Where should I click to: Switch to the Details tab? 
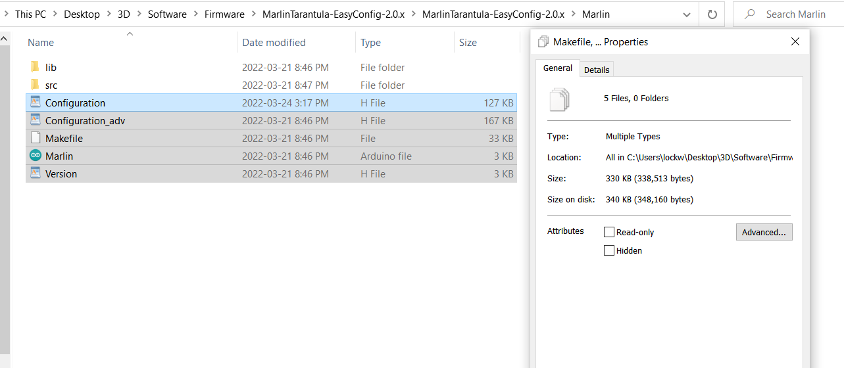(x=597, y=70)
